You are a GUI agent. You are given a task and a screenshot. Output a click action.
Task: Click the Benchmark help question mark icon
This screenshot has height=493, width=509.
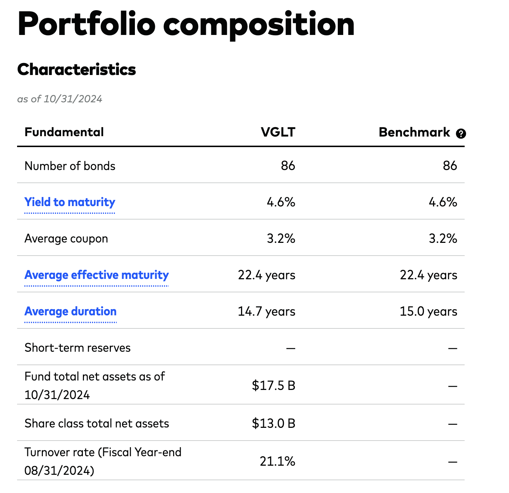460,134
